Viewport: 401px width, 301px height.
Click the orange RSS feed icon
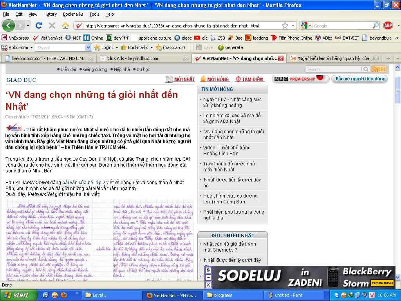pyautogui.click(x=379, y=69)
